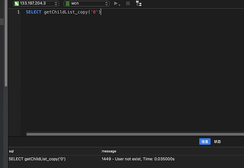Click the horizontal scrollbar of the editor
Viewport: 244px width, 168px height.
[x=135, y=134]
